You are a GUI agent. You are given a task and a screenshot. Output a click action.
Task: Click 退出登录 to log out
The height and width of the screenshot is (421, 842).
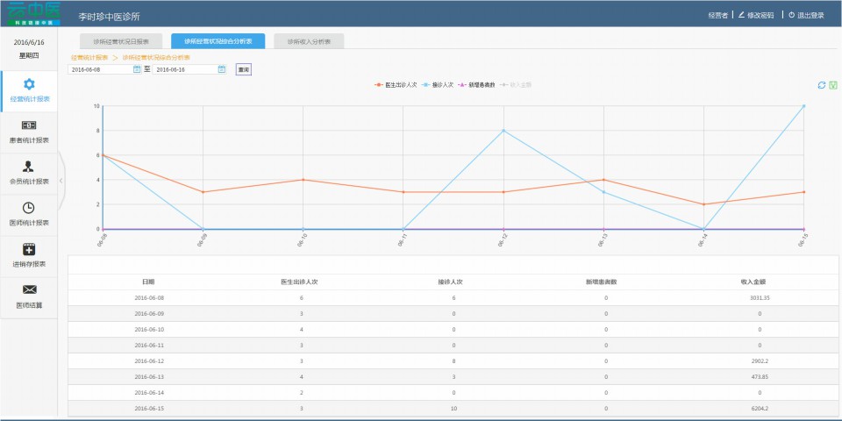806,16
